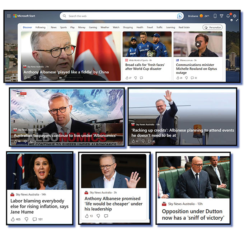Click the Personalize button

[x=212, y=27]
